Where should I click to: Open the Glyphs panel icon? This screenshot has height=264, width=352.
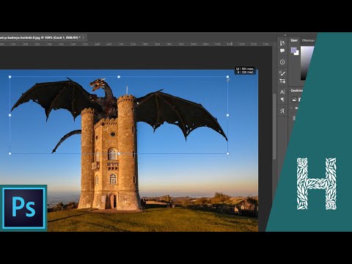[282, 111]
